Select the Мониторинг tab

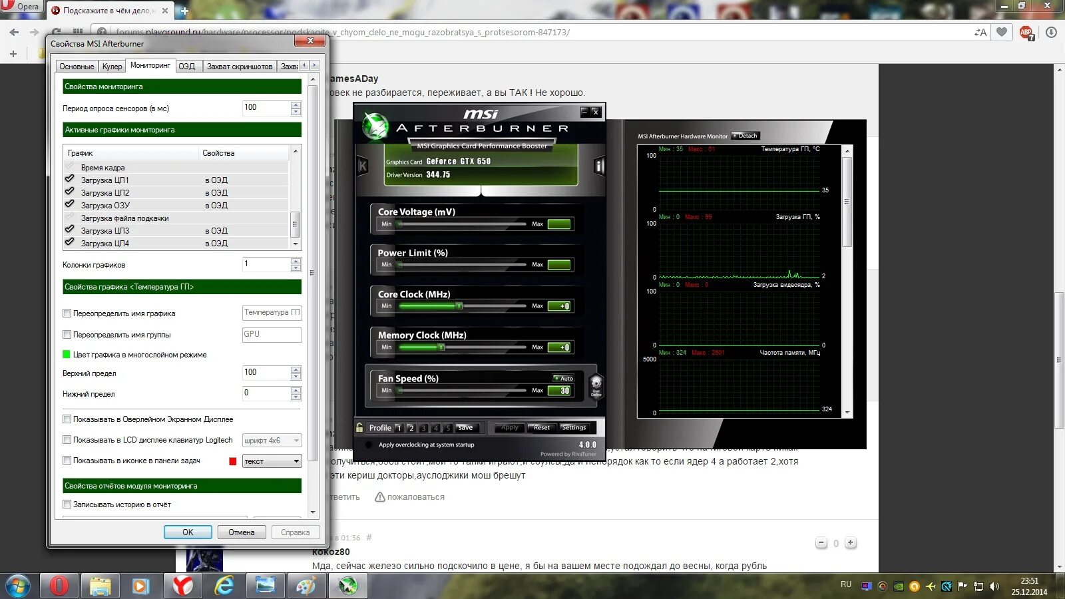[x=150, y=65]
